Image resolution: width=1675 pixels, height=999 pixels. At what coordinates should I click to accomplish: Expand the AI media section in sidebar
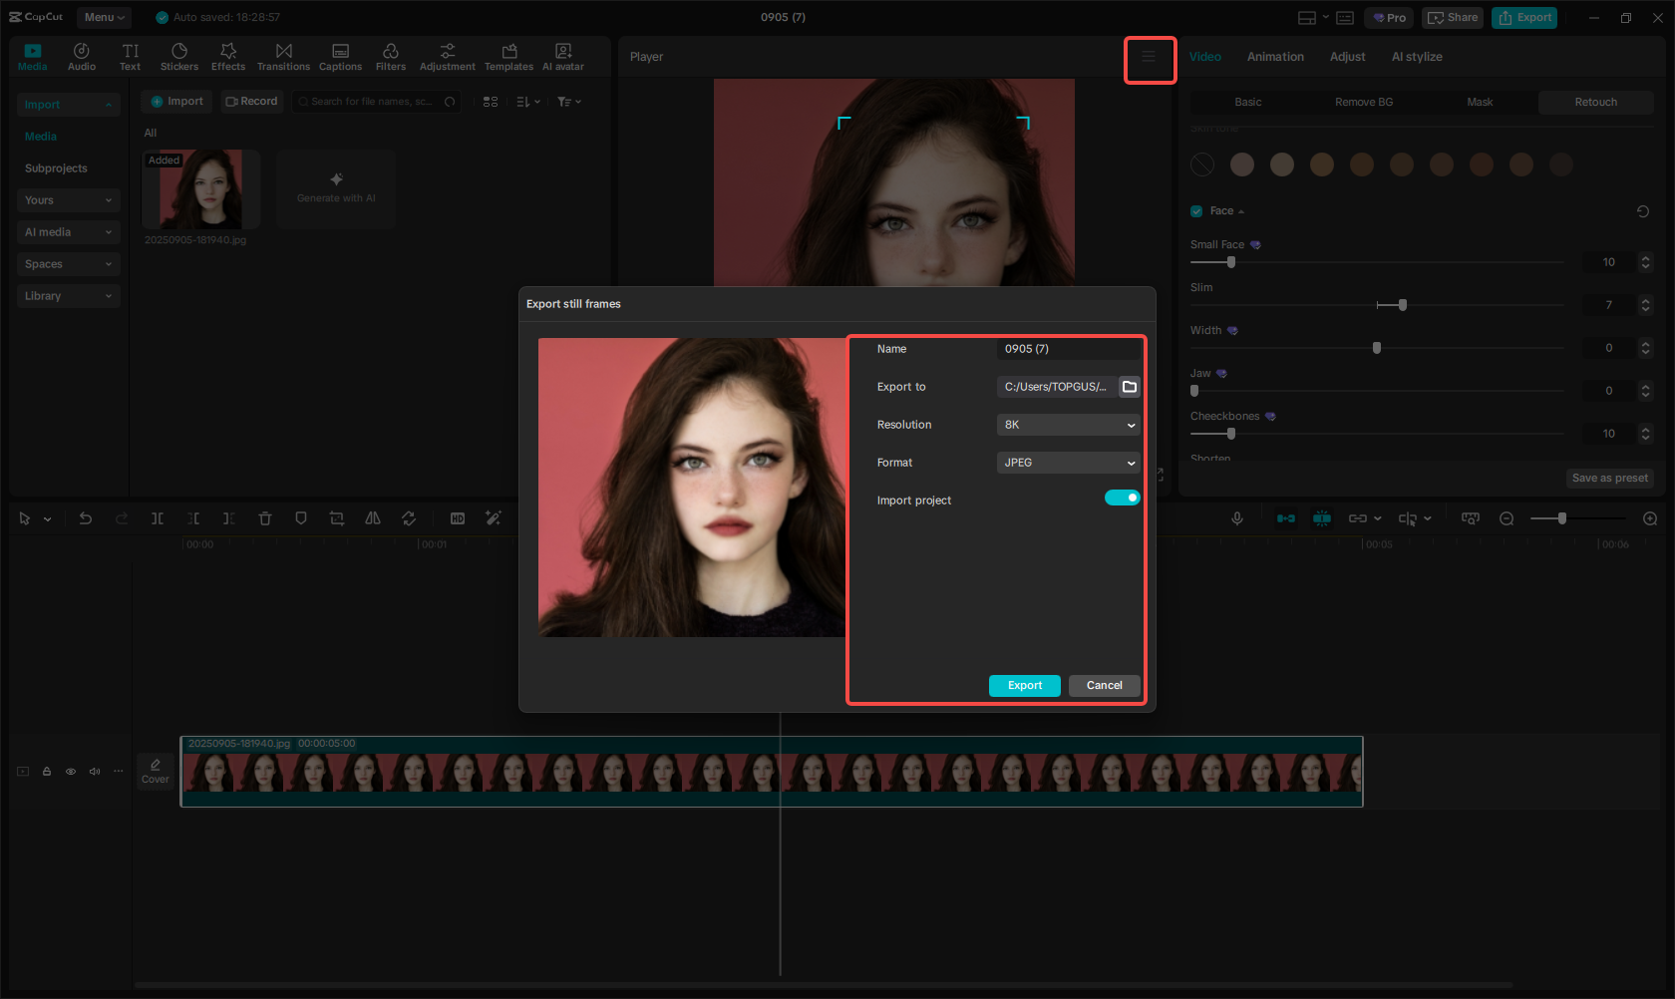[x=68, y=232]
